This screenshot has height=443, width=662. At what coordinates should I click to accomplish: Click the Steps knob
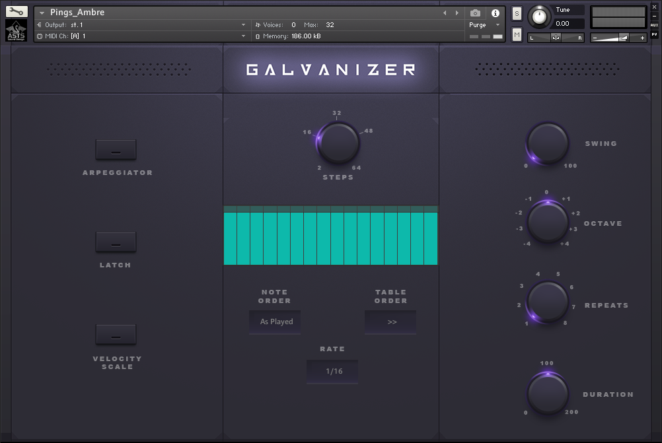[338, 143]
